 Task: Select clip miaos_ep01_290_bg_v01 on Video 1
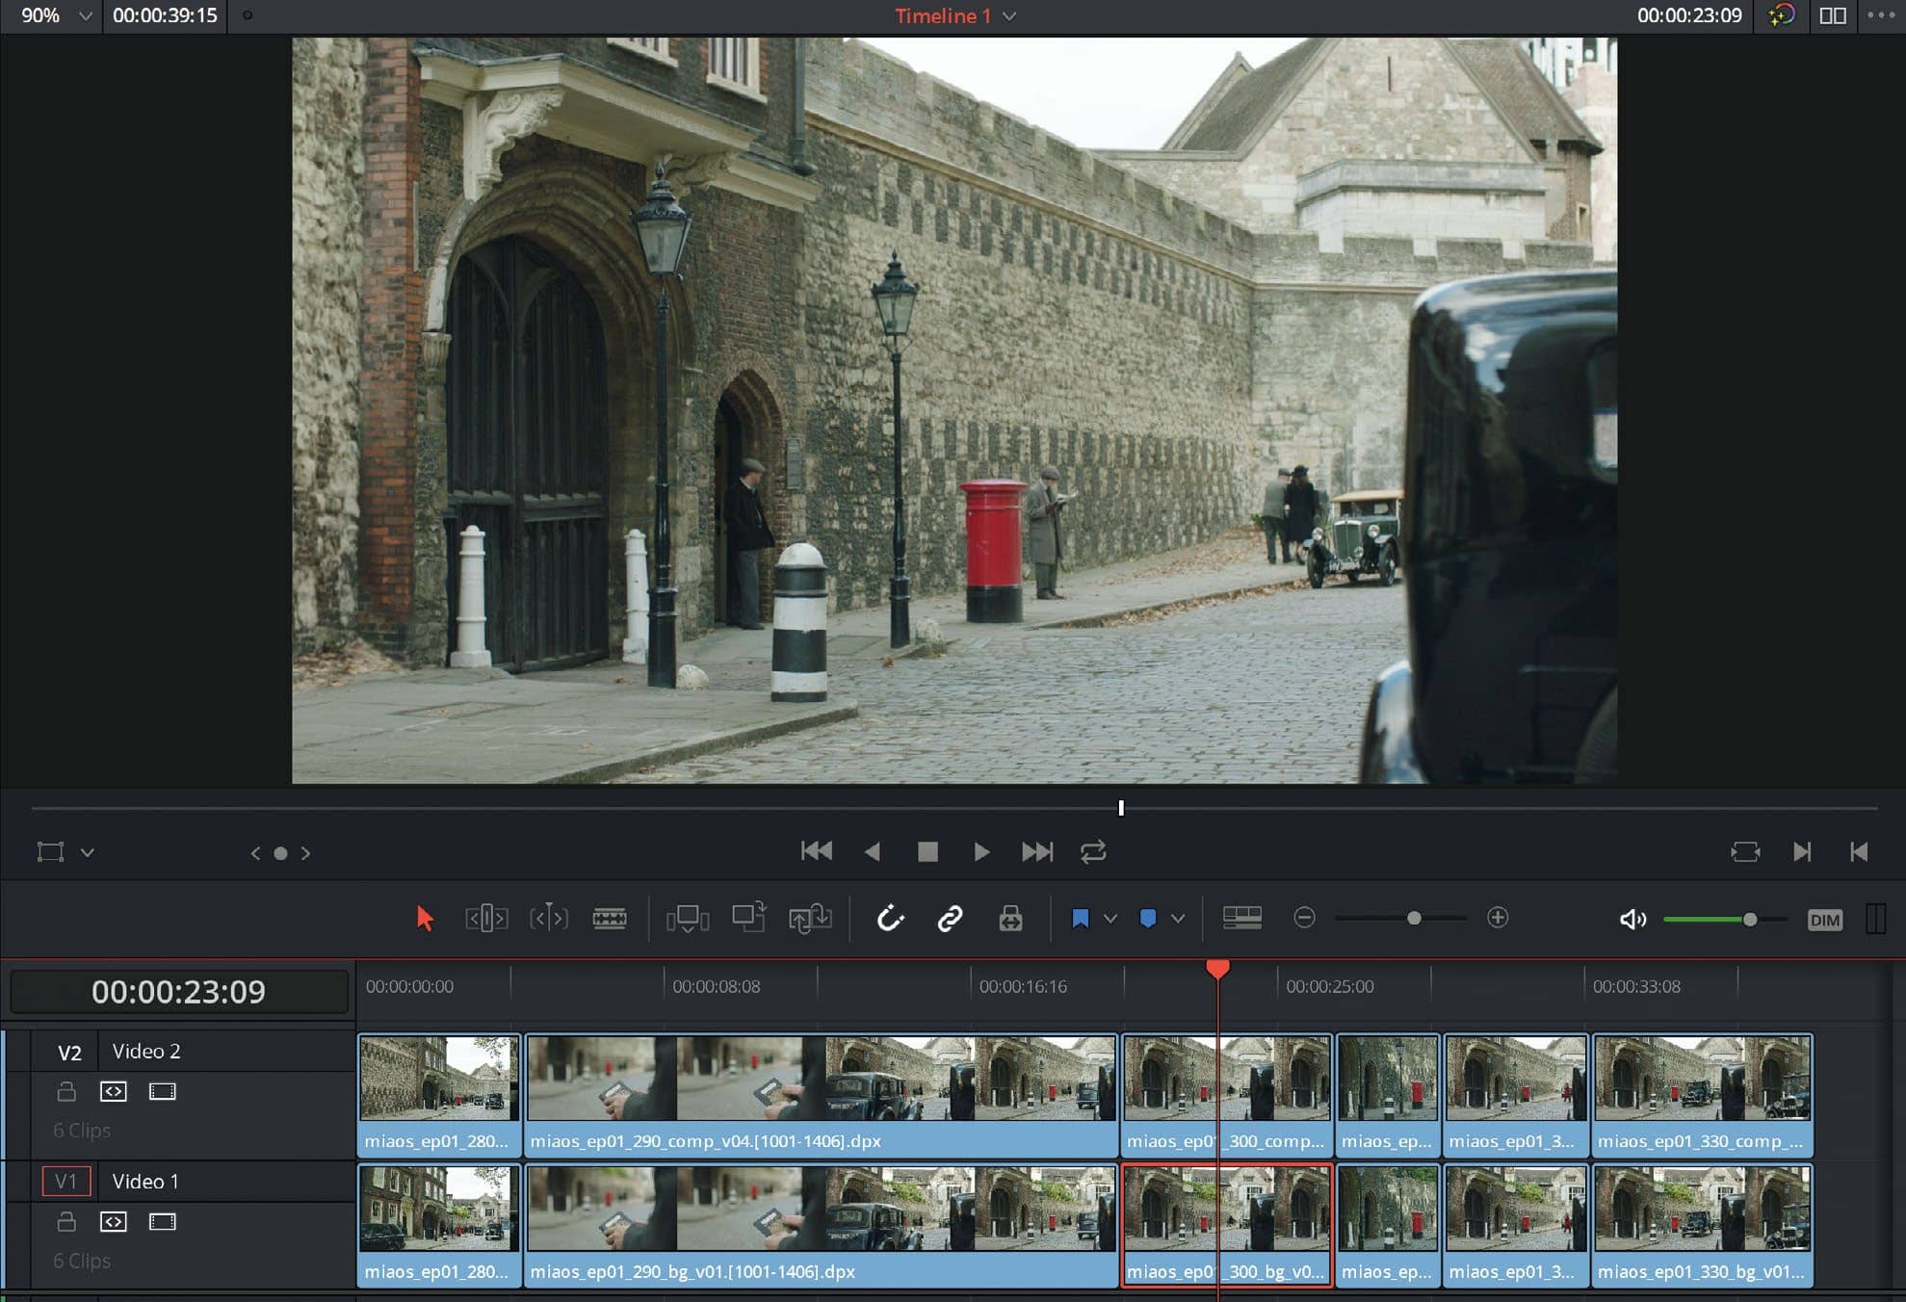pyautogui.click(x=821, y=1225)
